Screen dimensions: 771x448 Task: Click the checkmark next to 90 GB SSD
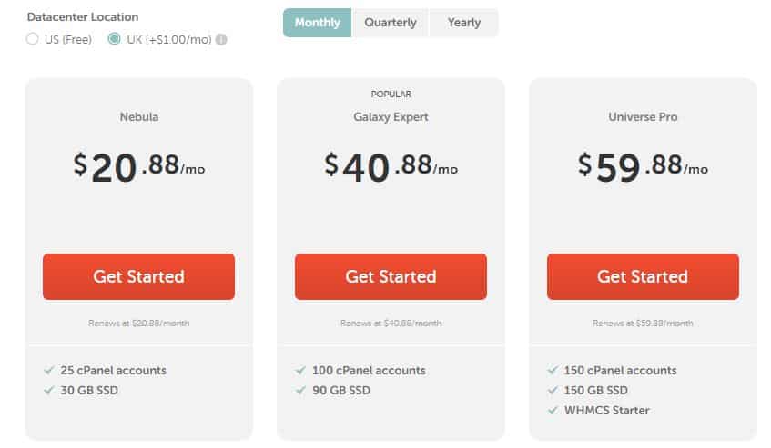[300, 391]
